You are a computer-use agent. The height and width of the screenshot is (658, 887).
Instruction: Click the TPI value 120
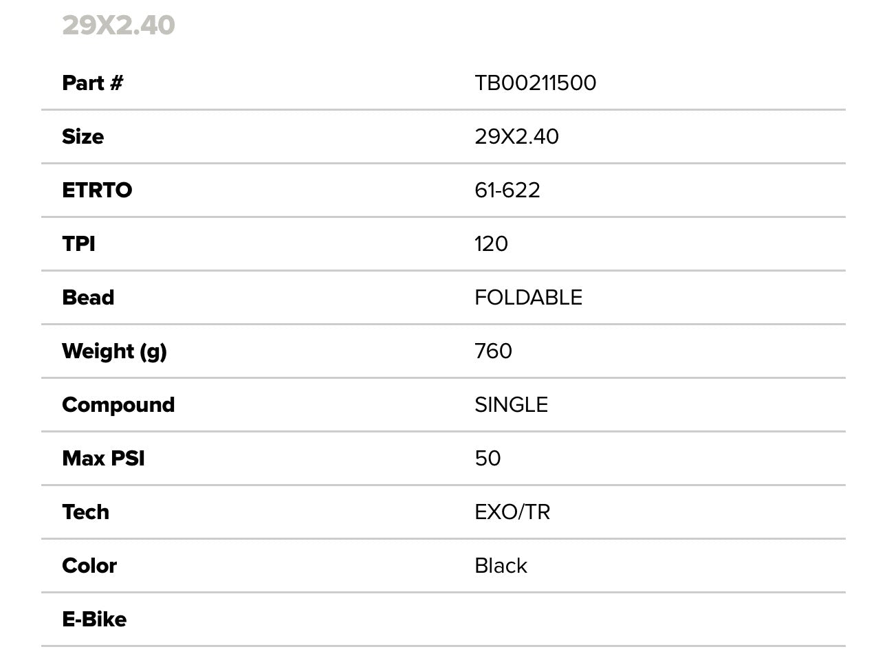[491, 244]
